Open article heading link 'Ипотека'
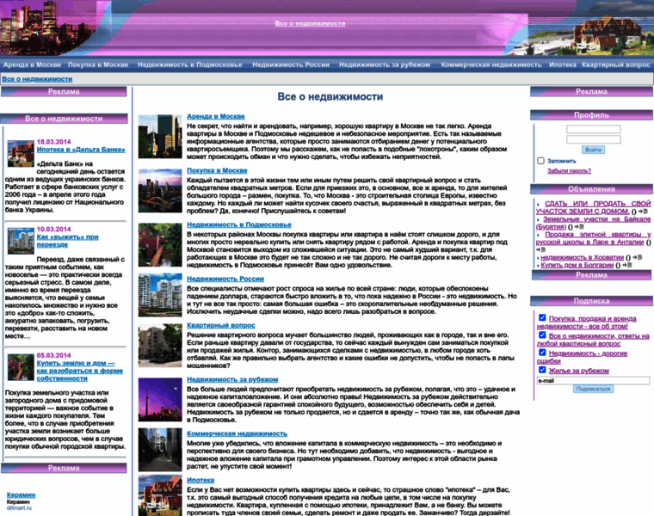The width and height of the screenshot is (654, 516). [201, 480]
